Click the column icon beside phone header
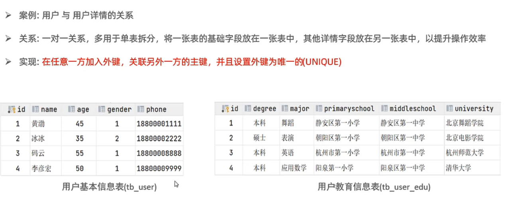Viewport: 506px width, 203px height. click(x=140, y=109)
